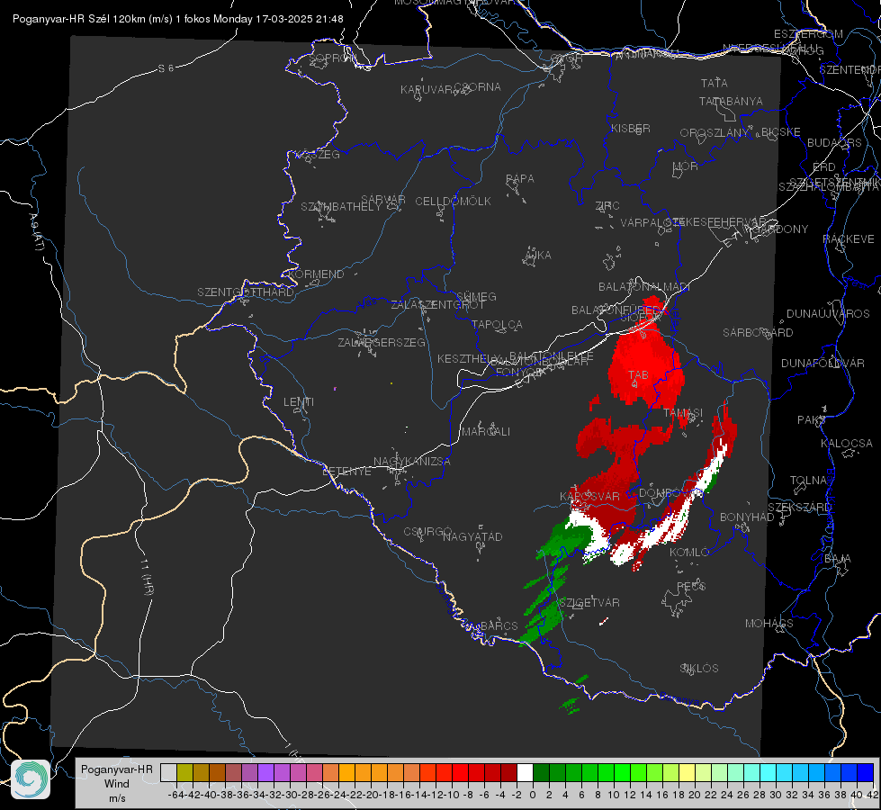The width and height of the screenshot is (881, 810).
Task: Click the 11 (HR) road label
Action: click(148, 576)
